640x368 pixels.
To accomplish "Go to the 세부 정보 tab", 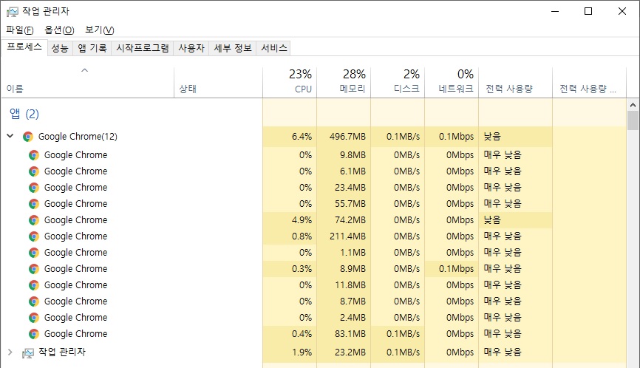I will [233, 48].
